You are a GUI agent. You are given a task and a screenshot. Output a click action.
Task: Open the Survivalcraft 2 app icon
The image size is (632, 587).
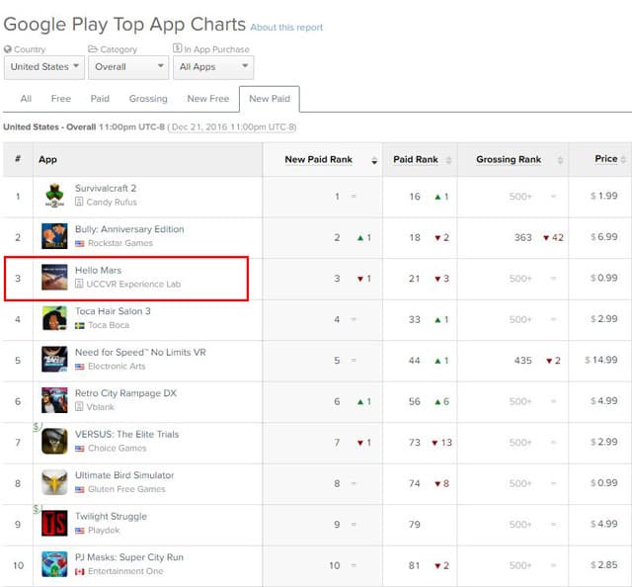tap(54, 196)
